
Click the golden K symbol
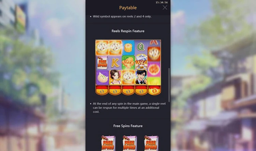click(x=115, y=63)
